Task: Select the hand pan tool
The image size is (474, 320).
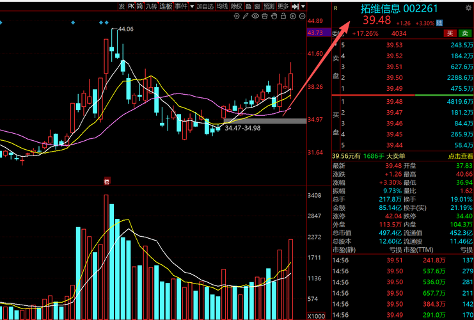Action: [x=274, y=16]
